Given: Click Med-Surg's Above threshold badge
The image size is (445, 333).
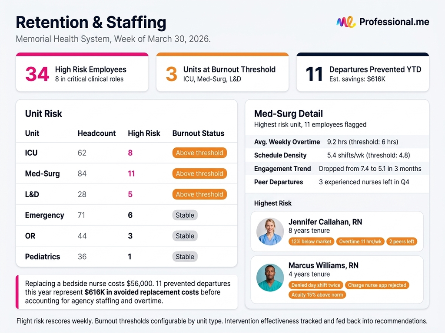Looking at the screenshot, I should (199, 173).
